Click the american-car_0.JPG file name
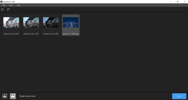The height and width of the screenshot is (100, 188). tap(11, 34)
